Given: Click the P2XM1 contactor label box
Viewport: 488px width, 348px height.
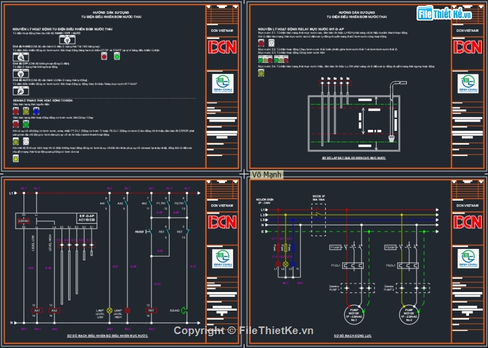Looking at the screenshot, I should (390, 247).
